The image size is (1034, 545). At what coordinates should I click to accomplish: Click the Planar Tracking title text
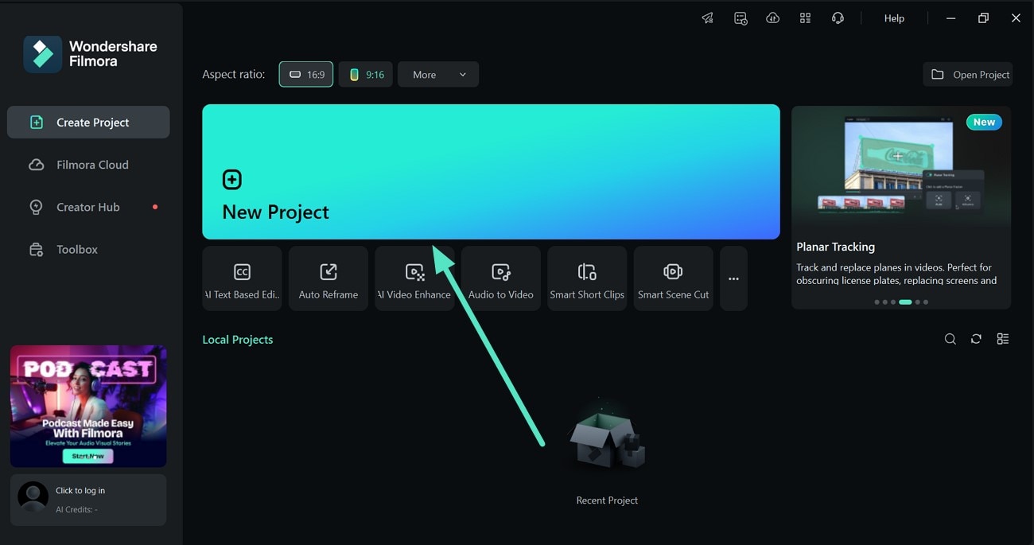click(835, 247)
